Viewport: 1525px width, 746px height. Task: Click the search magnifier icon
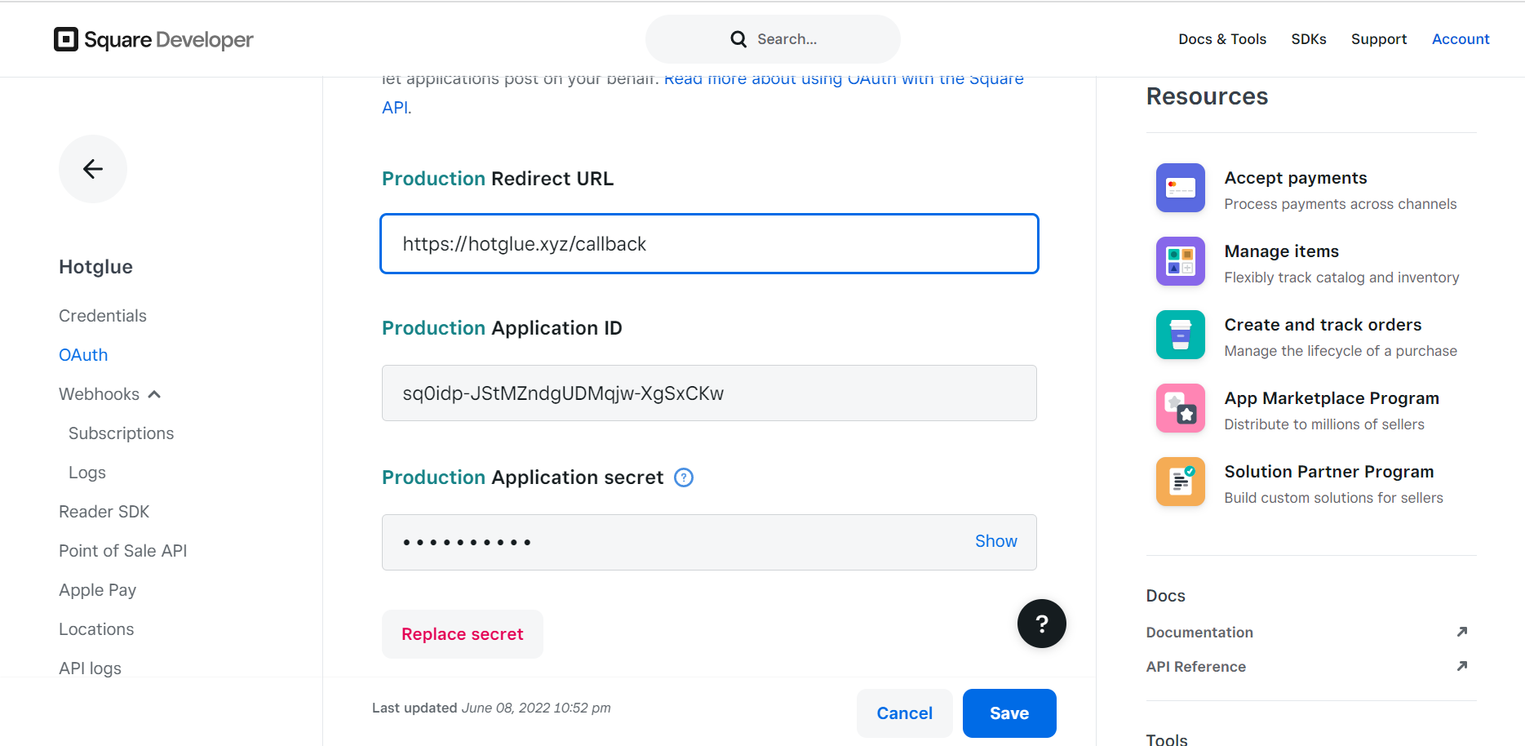tap(738, 39)
